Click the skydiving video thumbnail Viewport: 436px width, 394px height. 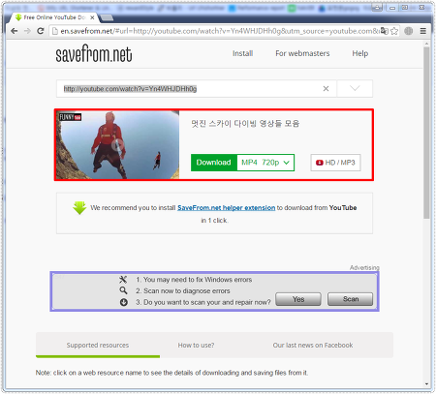click(118, 145)
